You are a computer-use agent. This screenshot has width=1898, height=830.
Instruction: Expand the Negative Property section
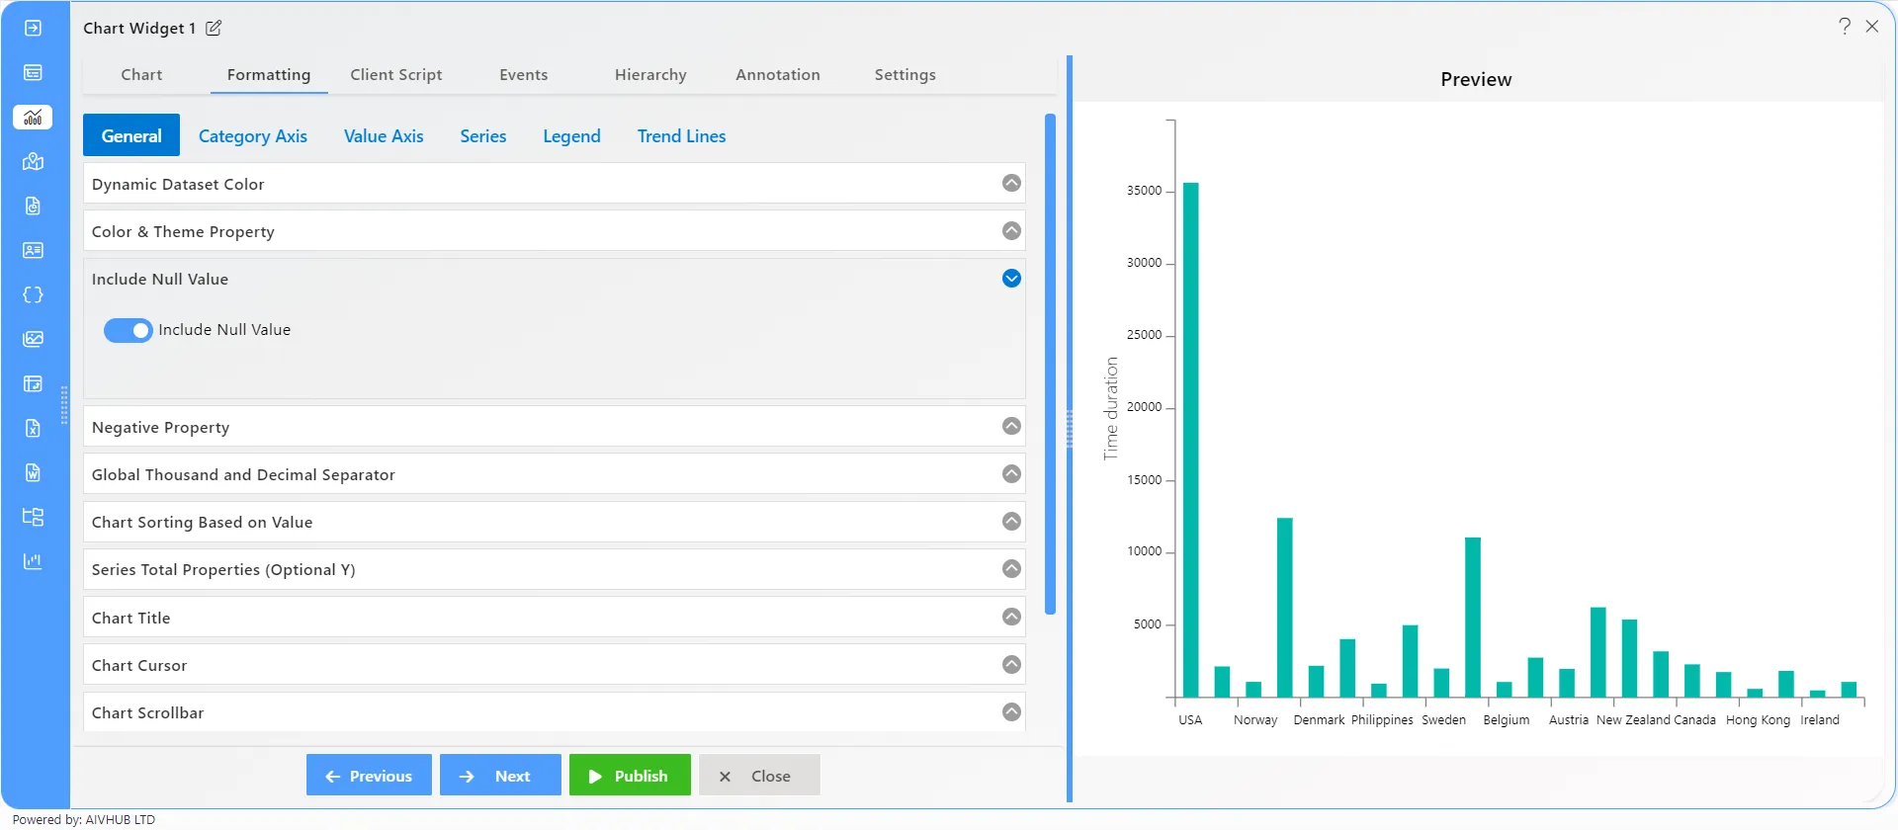pos(1011,426)
